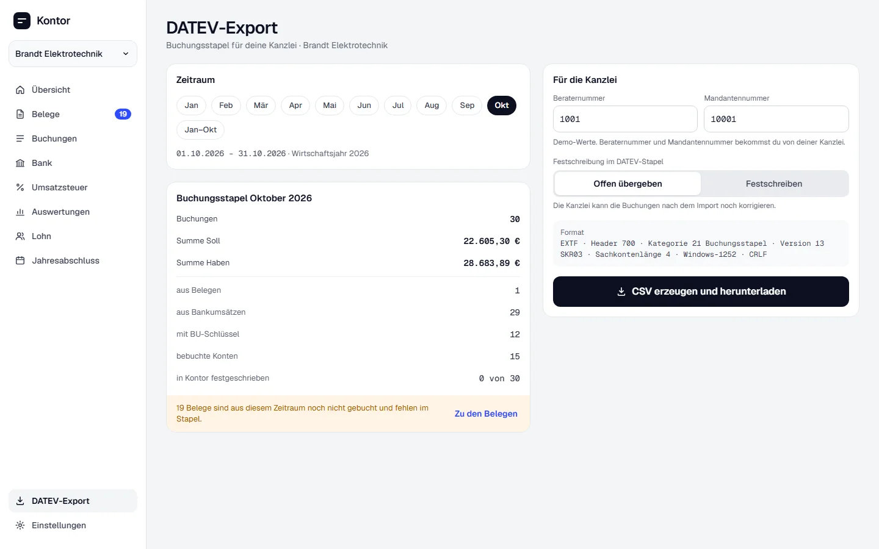This screenshot has width=879, height=549.
Task: Go to Bank page
Action: pos(73,163)
